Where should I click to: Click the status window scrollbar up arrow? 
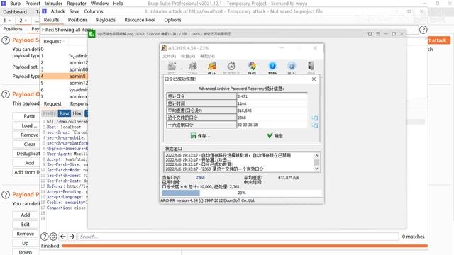click(x=317, y=156)
